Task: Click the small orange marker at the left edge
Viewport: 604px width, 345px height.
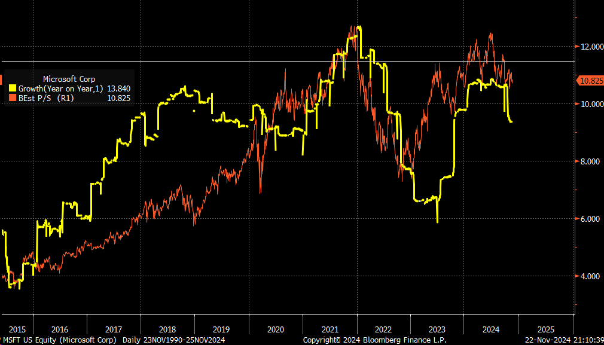Action: pos(1,80)
